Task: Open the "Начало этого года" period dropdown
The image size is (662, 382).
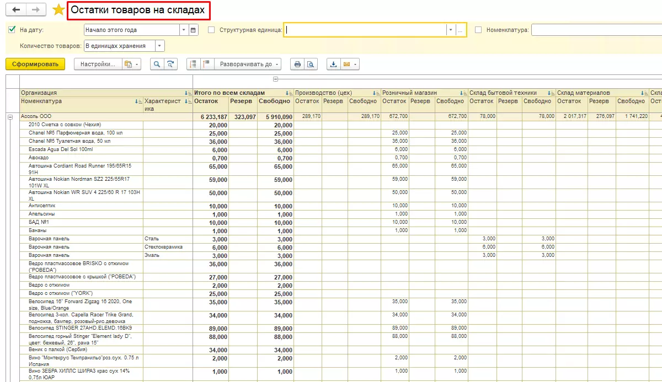Action: 184,30
